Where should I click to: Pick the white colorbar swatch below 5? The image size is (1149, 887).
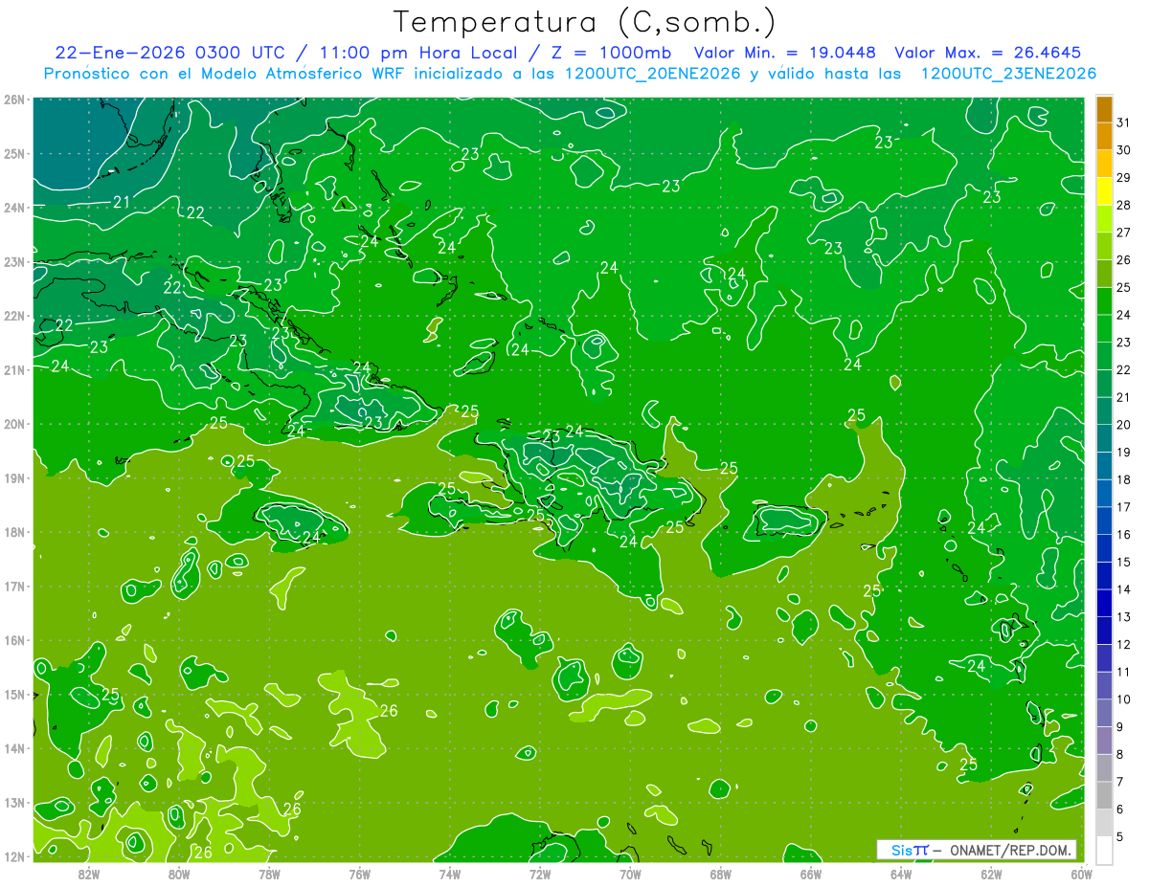1104,850
